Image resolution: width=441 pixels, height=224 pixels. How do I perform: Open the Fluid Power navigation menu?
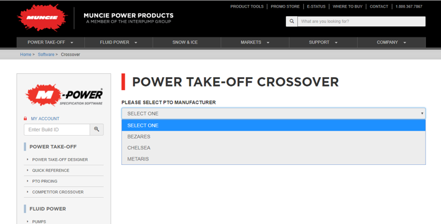pos(118,42)
